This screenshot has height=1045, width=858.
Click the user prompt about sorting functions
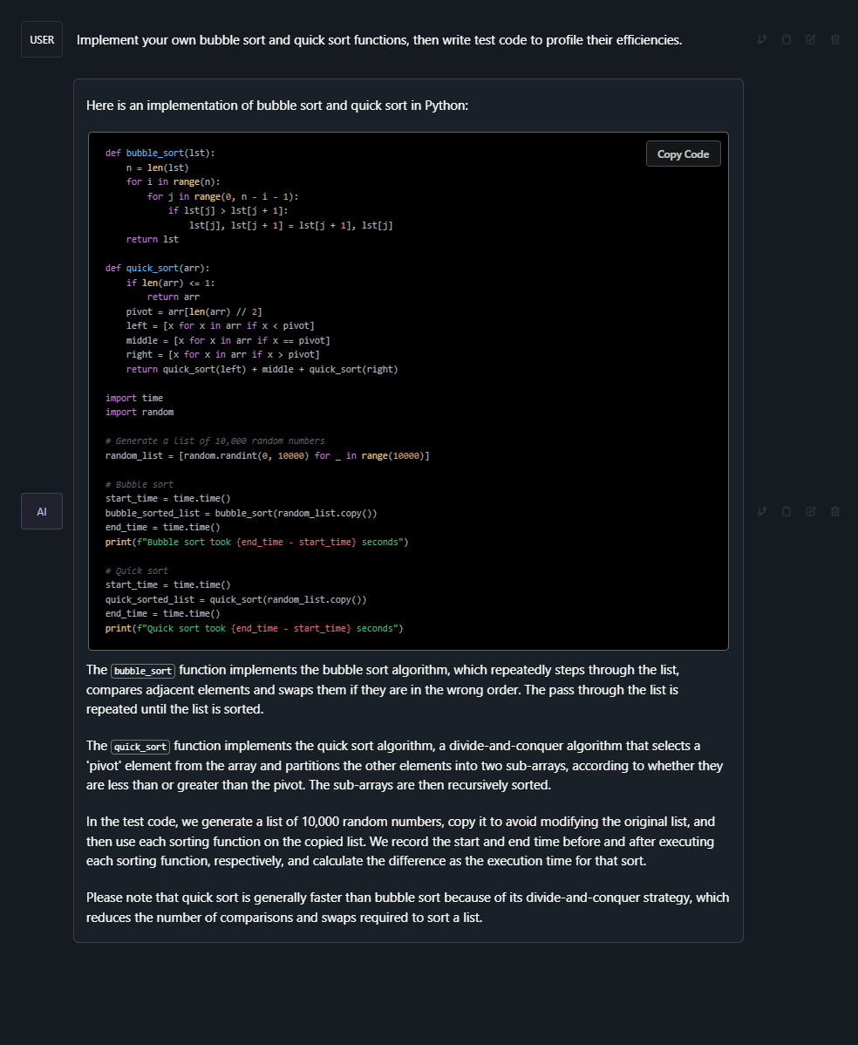(x=379, y=40)
